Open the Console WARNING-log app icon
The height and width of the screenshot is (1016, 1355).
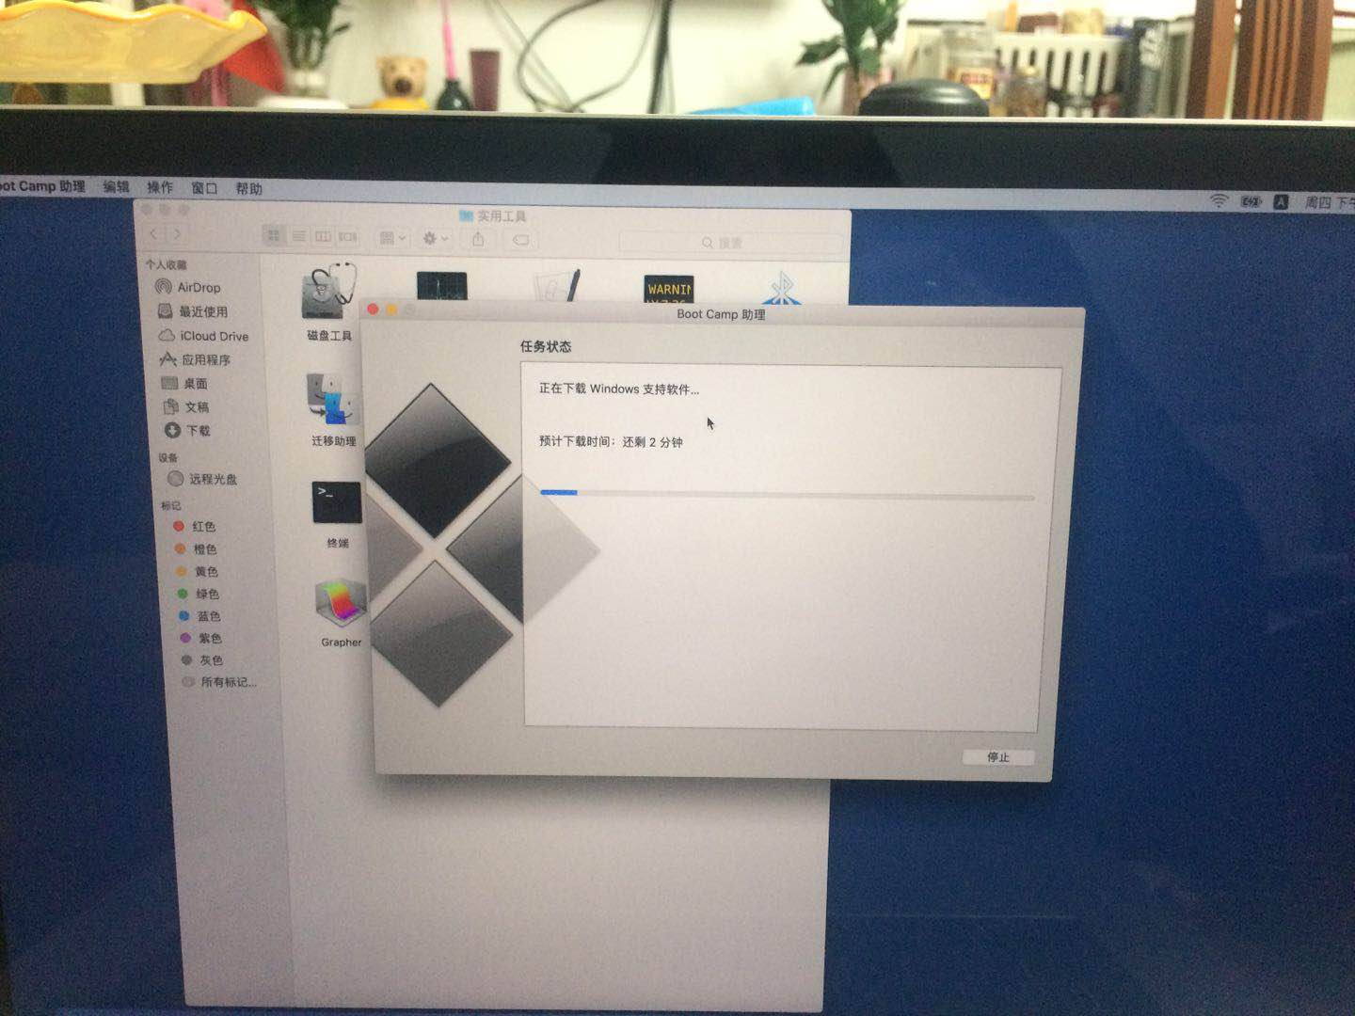coord(669,288)
